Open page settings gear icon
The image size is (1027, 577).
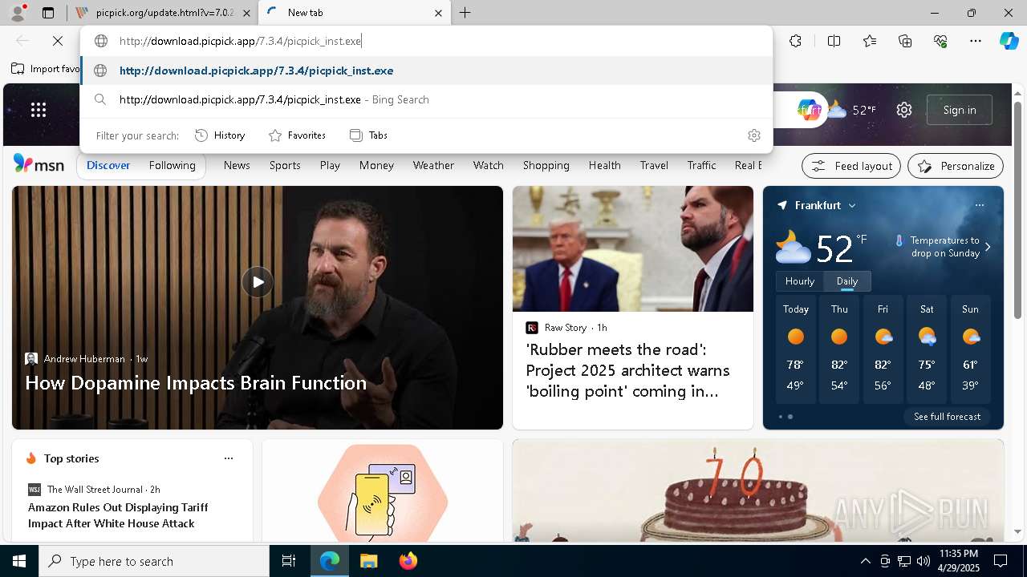904,110
